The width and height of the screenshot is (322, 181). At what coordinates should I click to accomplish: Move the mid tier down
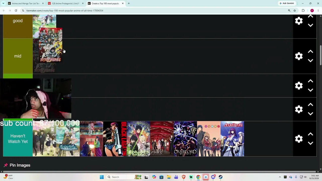coord(310,61)
